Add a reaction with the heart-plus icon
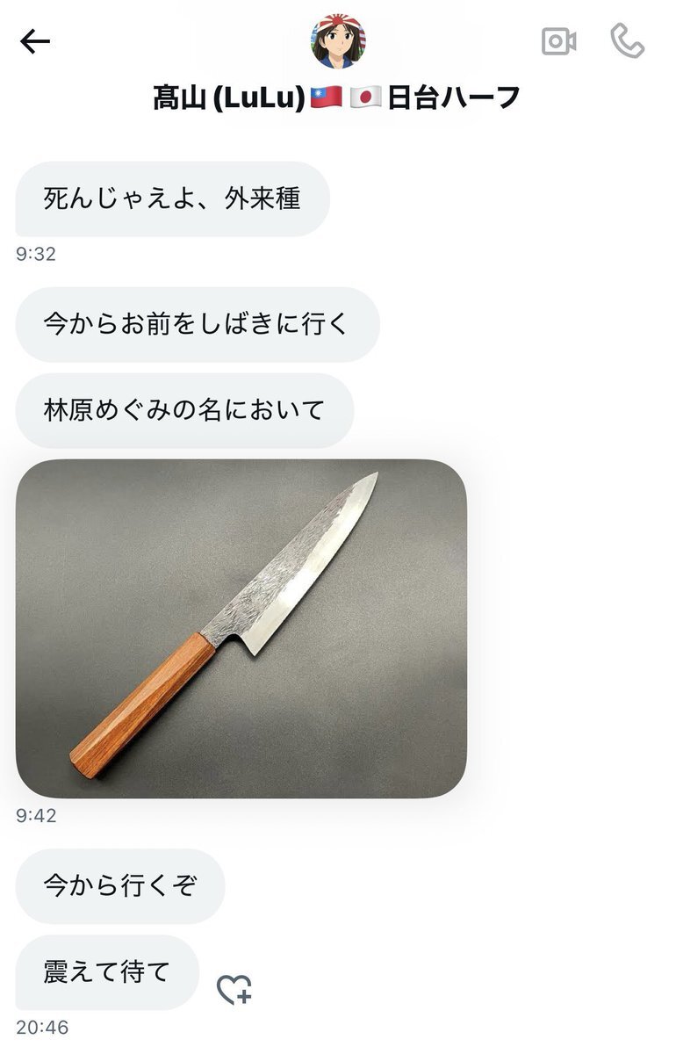This screenshot has width=676, height=1054. (234, 990)
